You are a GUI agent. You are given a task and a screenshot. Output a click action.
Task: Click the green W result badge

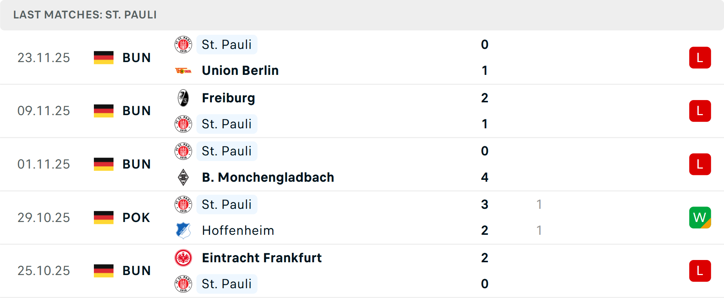point(700,217)
